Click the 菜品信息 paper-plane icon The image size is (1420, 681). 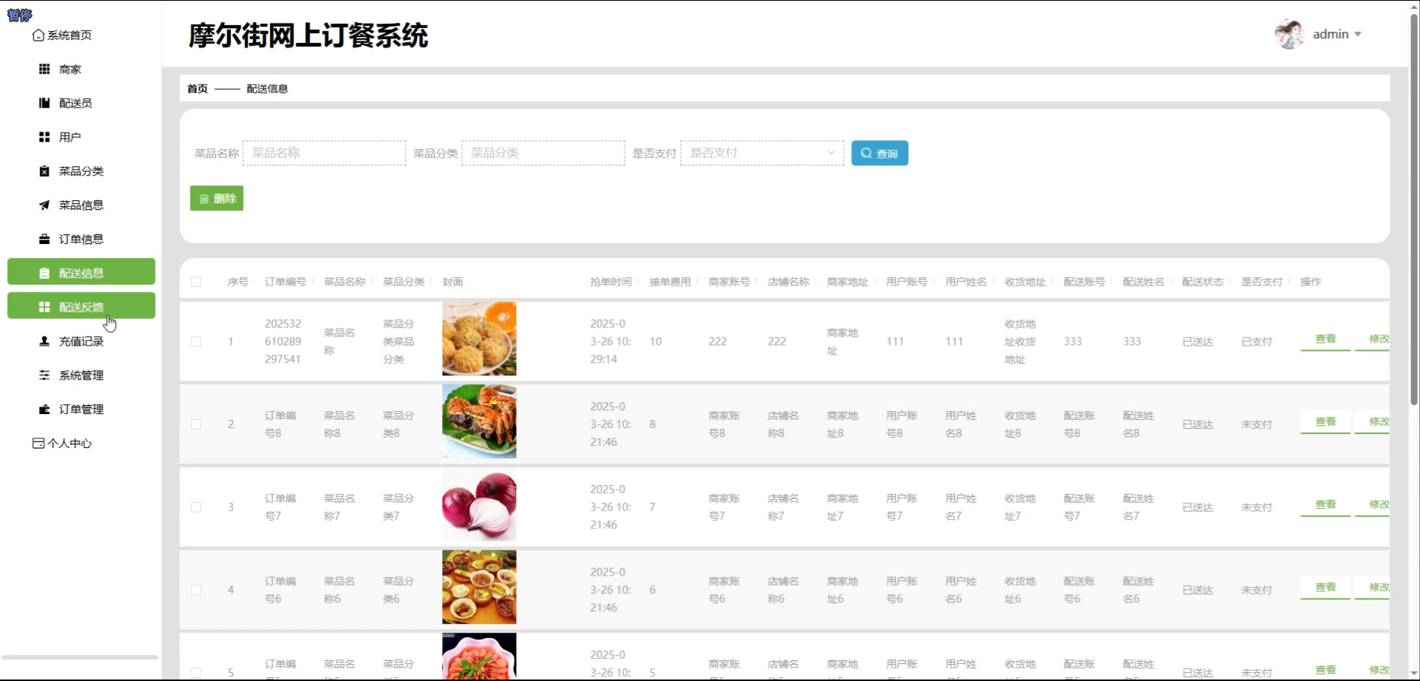click(44, 205)
